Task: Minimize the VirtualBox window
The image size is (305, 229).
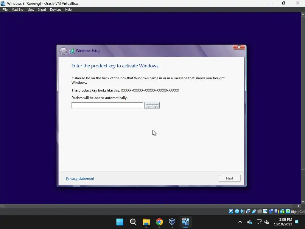Action: tap(270, 3)
